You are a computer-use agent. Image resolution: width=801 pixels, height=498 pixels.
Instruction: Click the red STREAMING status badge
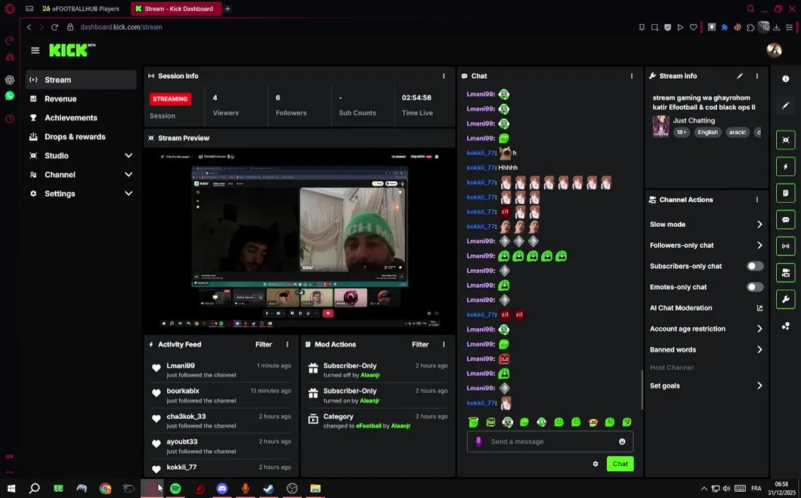(170, 99)
